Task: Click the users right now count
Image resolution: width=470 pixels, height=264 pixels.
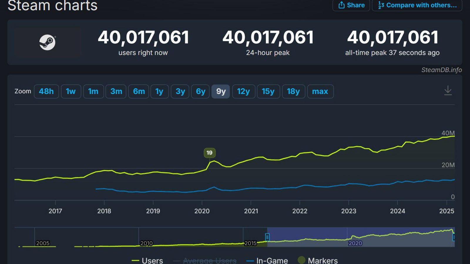Action: 143,38
